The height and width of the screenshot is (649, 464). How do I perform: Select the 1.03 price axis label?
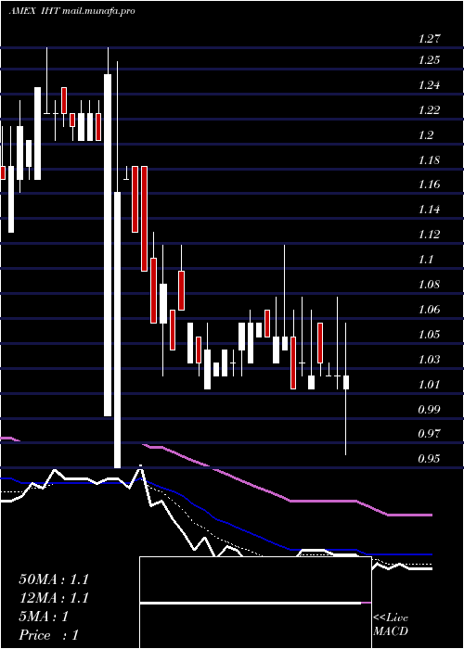click(429, 360)
